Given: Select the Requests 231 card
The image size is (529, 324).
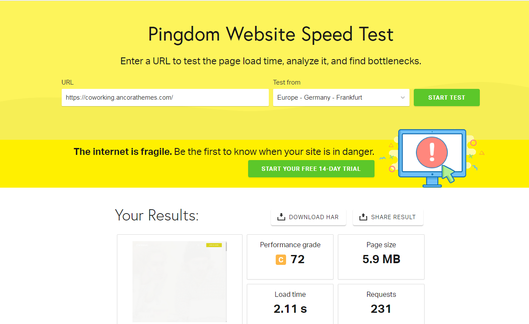Looking at the screenshot, I should pos(381,304).
